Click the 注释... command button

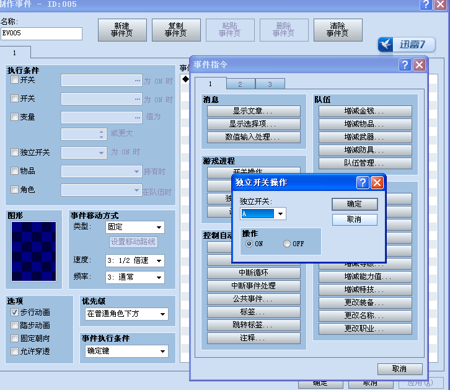pyautogui.click(x=254, y=338)
